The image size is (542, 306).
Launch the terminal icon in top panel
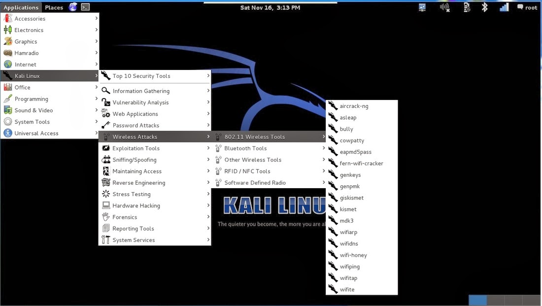coord(85,7)
